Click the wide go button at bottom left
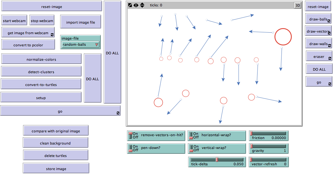 coord(60,111)
